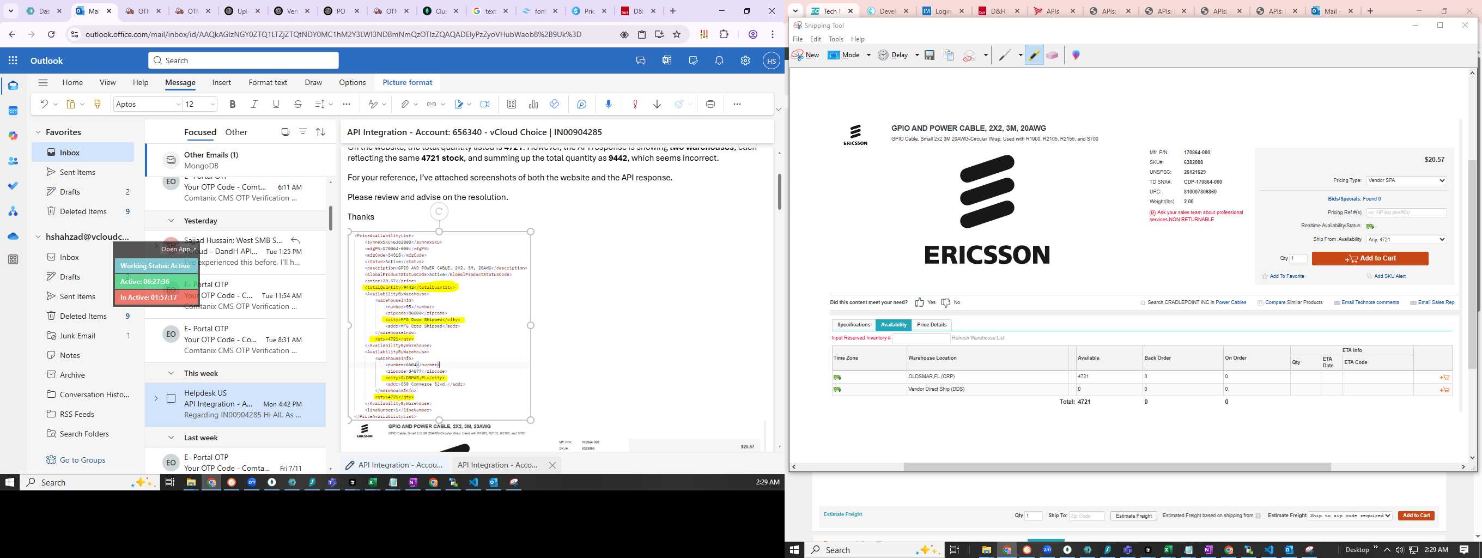
Task: Open the Outlook app launcher grid
Action: coord(13,60)
